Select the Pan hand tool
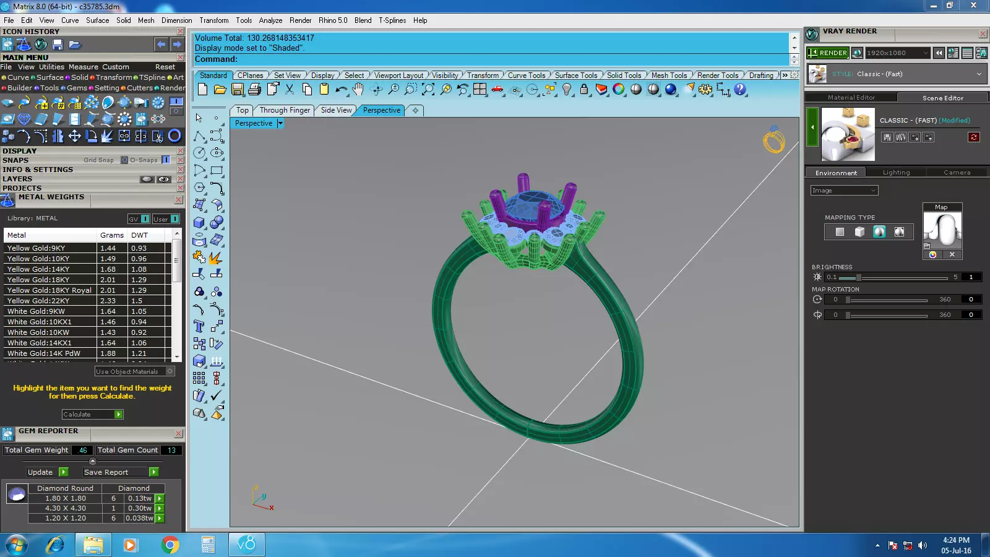The width and height of the screenshot is (990, 557). pyautogui.click(x=358, y=90)
